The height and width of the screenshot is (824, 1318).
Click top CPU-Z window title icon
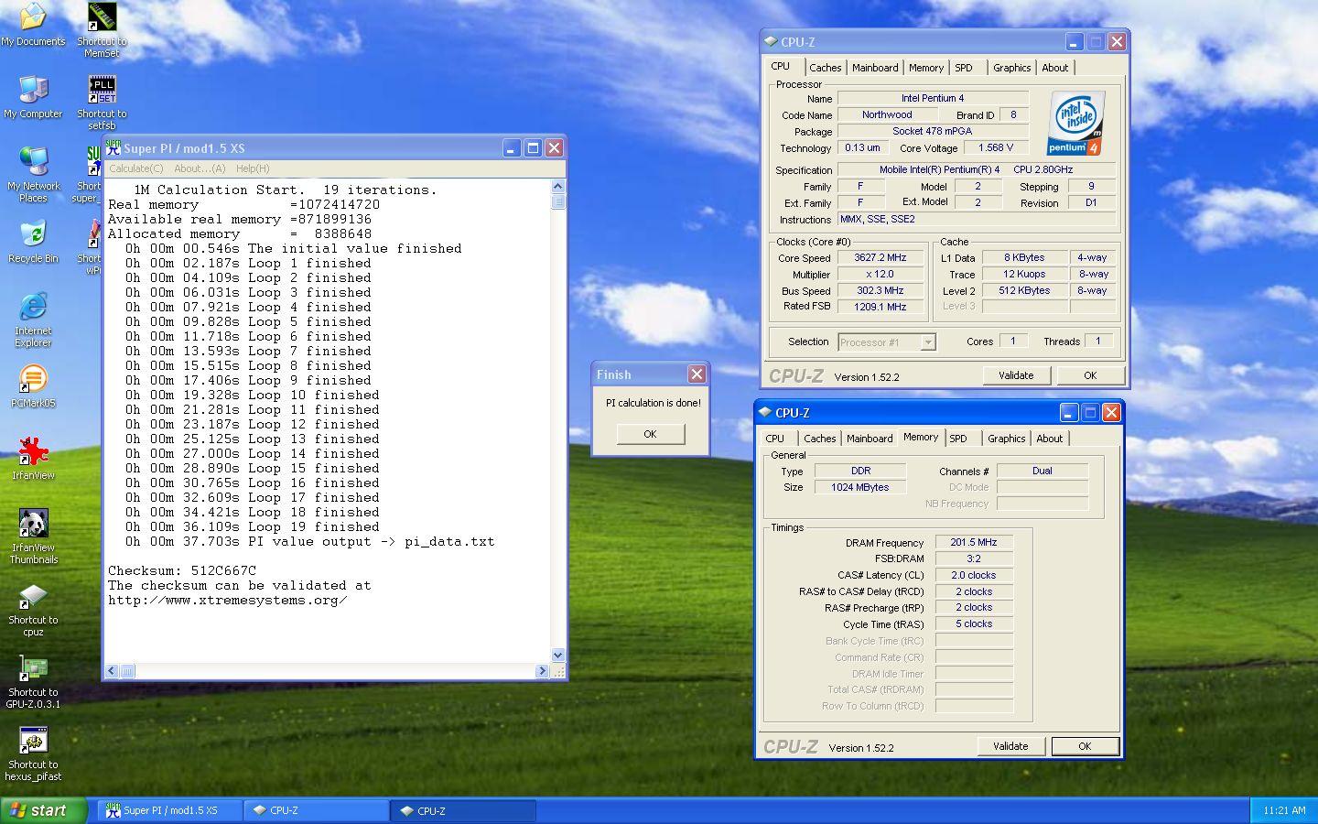point(771,41)
